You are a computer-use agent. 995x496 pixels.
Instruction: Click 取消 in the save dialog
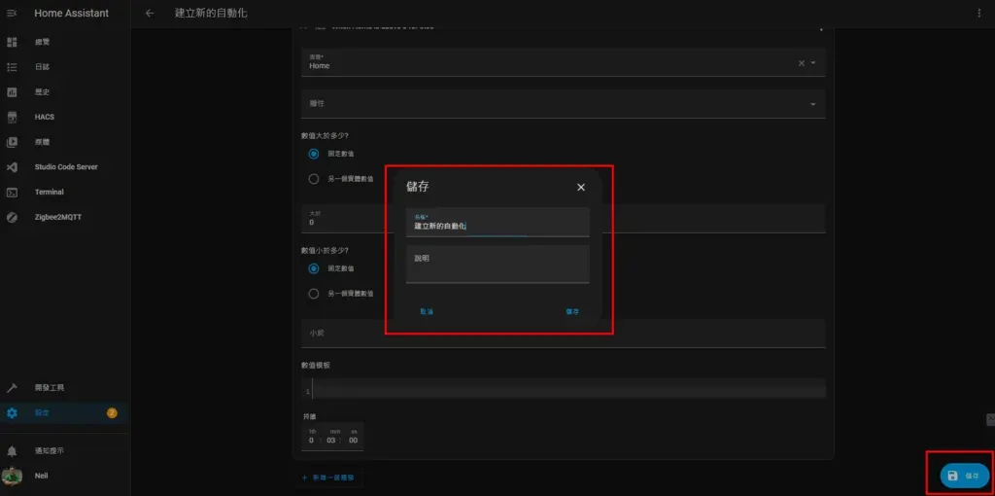point(427,311)
